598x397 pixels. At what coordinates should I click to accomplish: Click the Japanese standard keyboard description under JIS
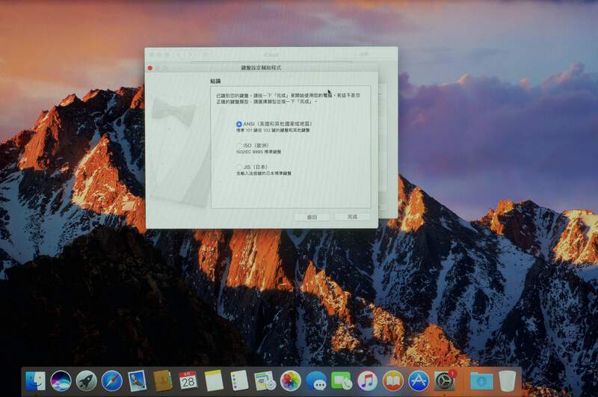[264, 173]
